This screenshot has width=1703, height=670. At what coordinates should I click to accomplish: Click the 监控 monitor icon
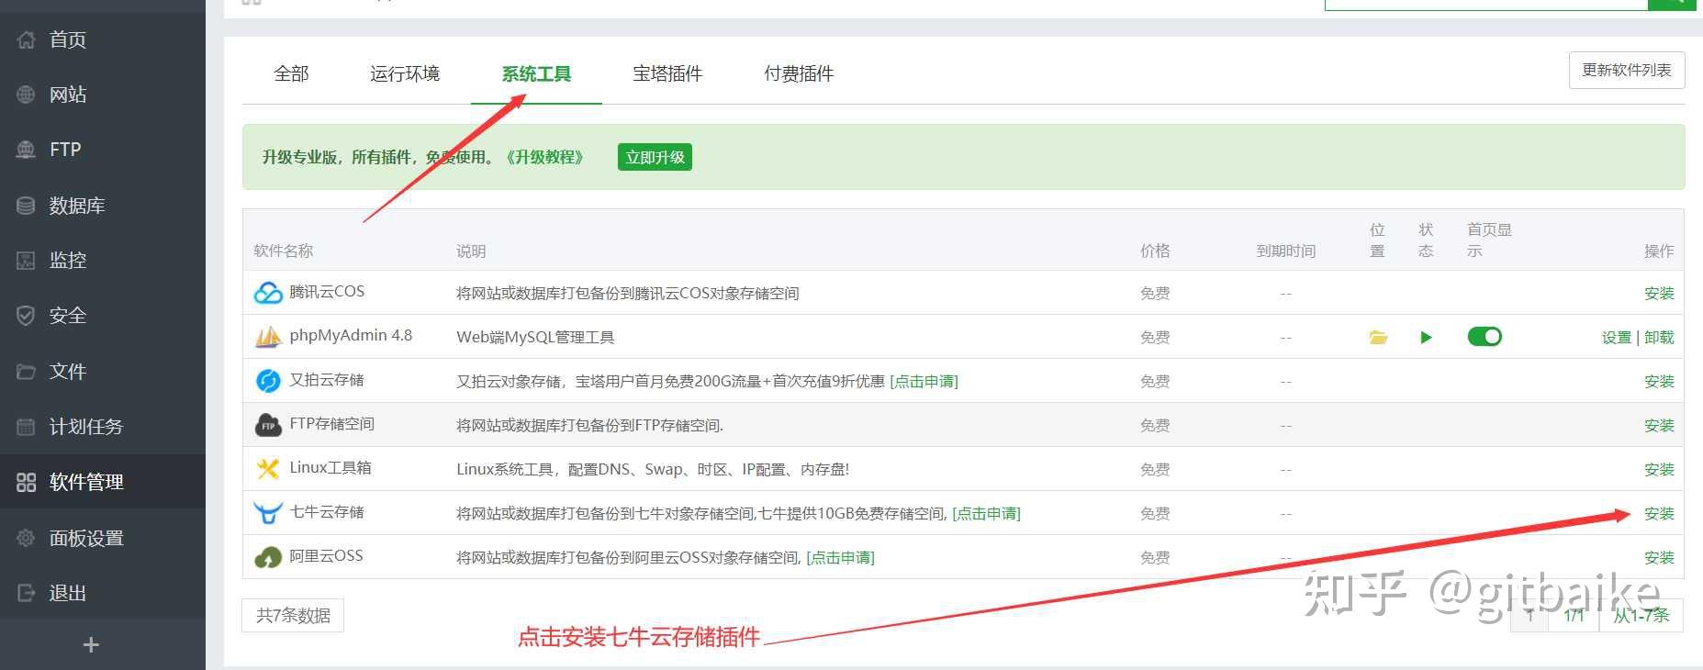(x=26, y=261)
